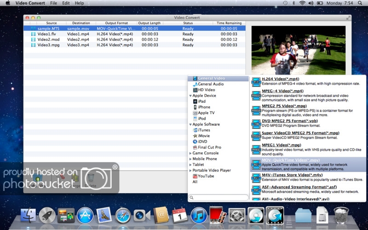The width and height of the screenshot is (368, 230).
Task: Open the Help menu
Action: [x=79, y=3]
